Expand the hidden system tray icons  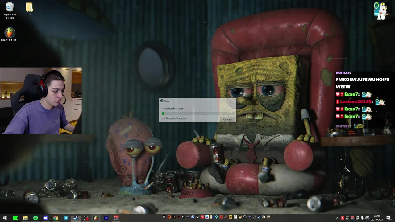click(x=338, y=218)
